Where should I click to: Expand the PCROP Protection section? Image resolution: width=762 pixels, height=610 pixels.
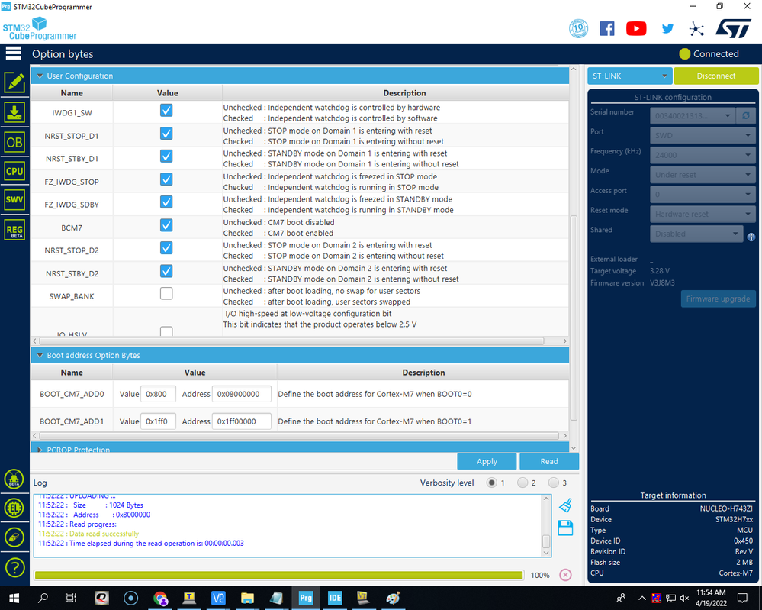(40, 450)
